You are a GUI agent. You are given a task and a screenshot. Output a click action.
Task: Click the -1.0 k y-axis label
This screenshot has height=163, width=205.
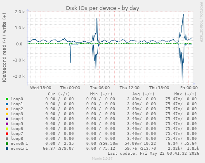point(19,60)
